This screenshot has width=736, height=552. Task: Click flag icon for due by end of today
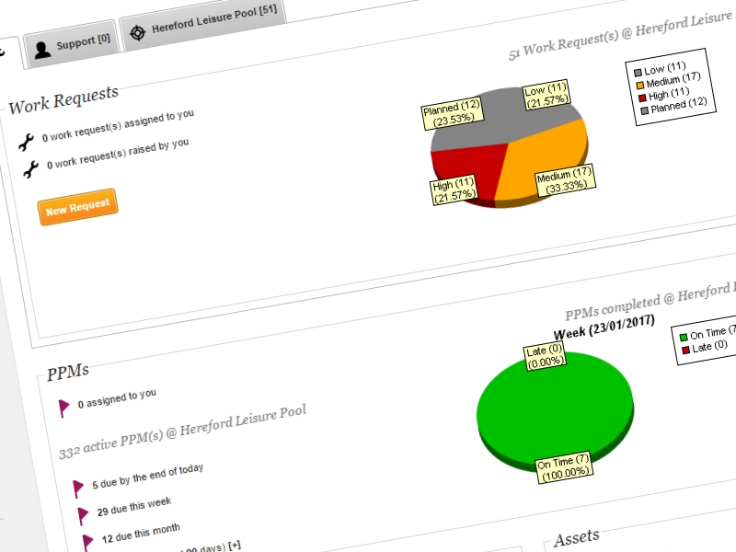tap(78, 489)
